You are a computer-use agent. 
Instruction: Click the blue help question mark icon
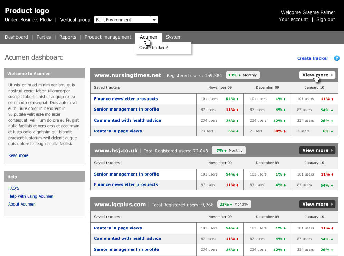pos(337,58)
